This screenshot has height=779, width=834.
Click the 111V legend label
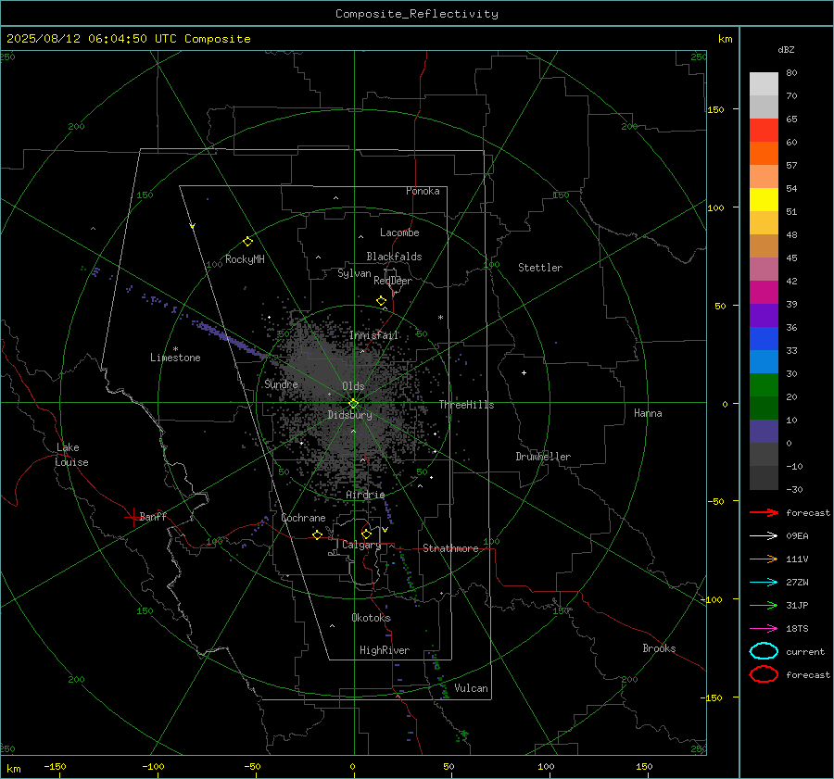(797, 559)
